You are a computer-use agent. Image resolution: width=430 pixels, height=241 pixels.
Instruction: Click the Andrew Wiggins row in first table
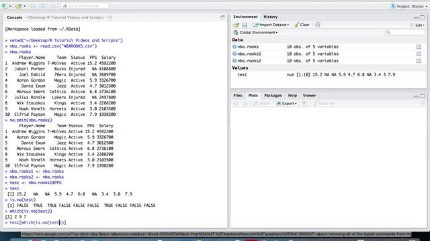point(60,63)
